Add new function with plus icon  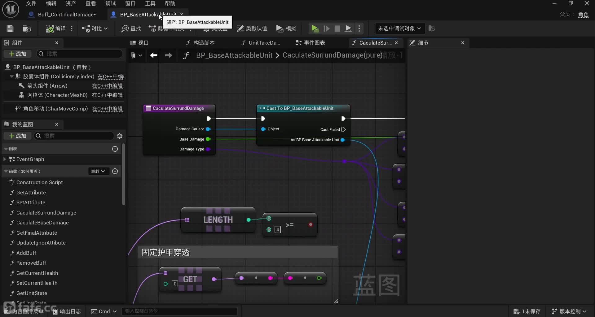[115, 171]
